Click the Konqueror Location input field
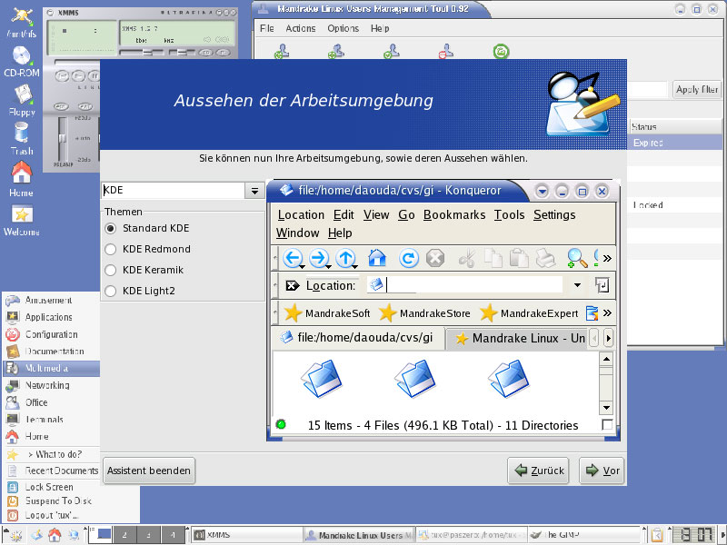Viewport: 727px width, 545px height. pos(473,285)
